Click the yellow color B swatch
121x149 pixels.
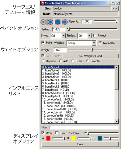coord(74,138)
